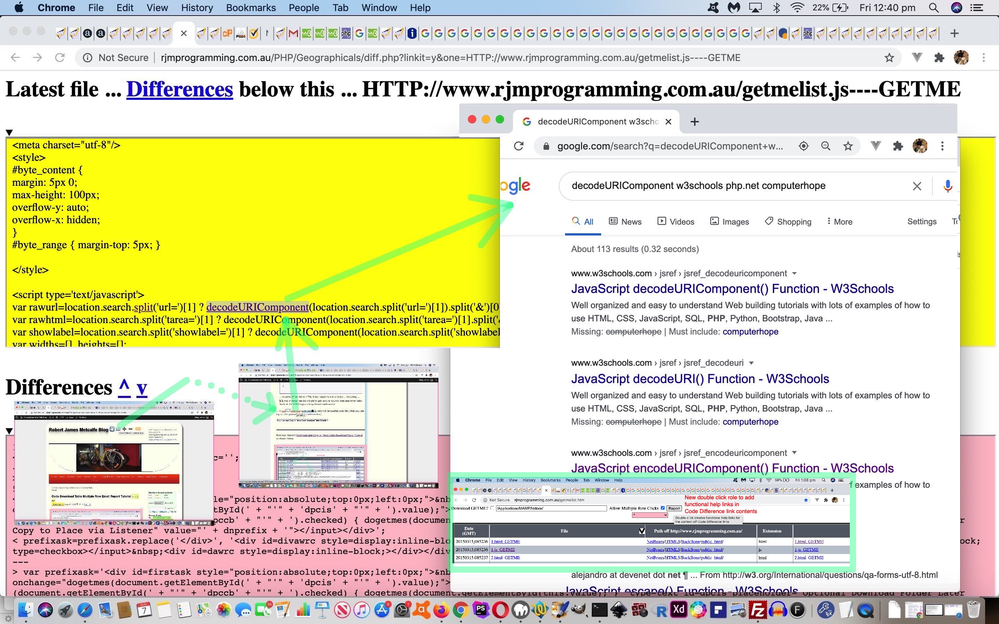Open the getmelist.htm screenshot thumbnail
The width and height of the screenshot is (999, 624).
click(x=651, y=522)
